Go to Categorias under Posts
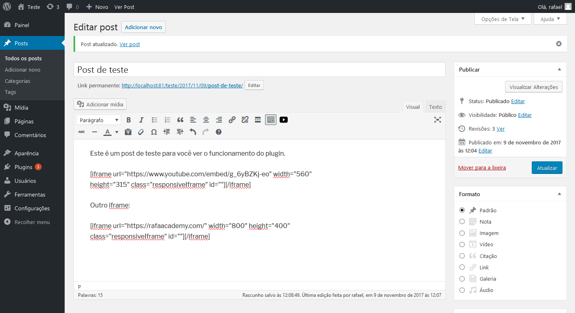Image resolution: width=575 pixels, height=313 pixels. [18, 81]
